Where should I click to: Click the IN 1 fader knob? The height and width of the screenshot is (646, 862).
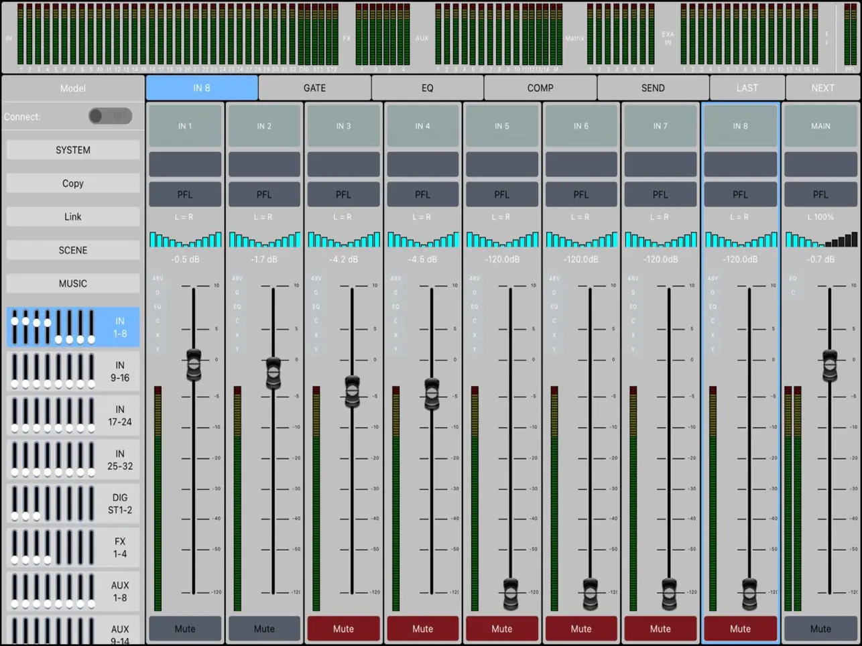[194, 365]
